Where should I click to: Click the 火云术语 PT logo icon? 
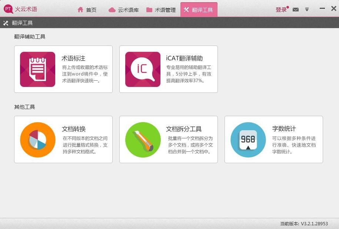click(8, 9)
